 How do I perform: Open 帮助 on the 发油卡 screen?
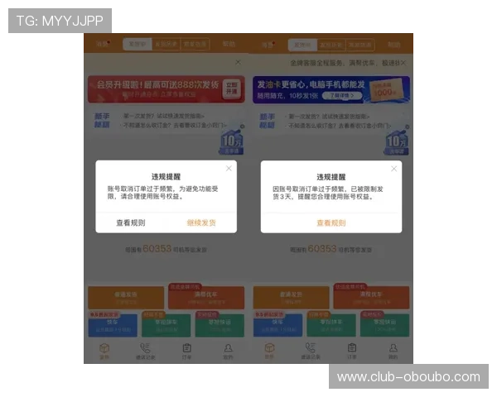[x=394, y=45]
